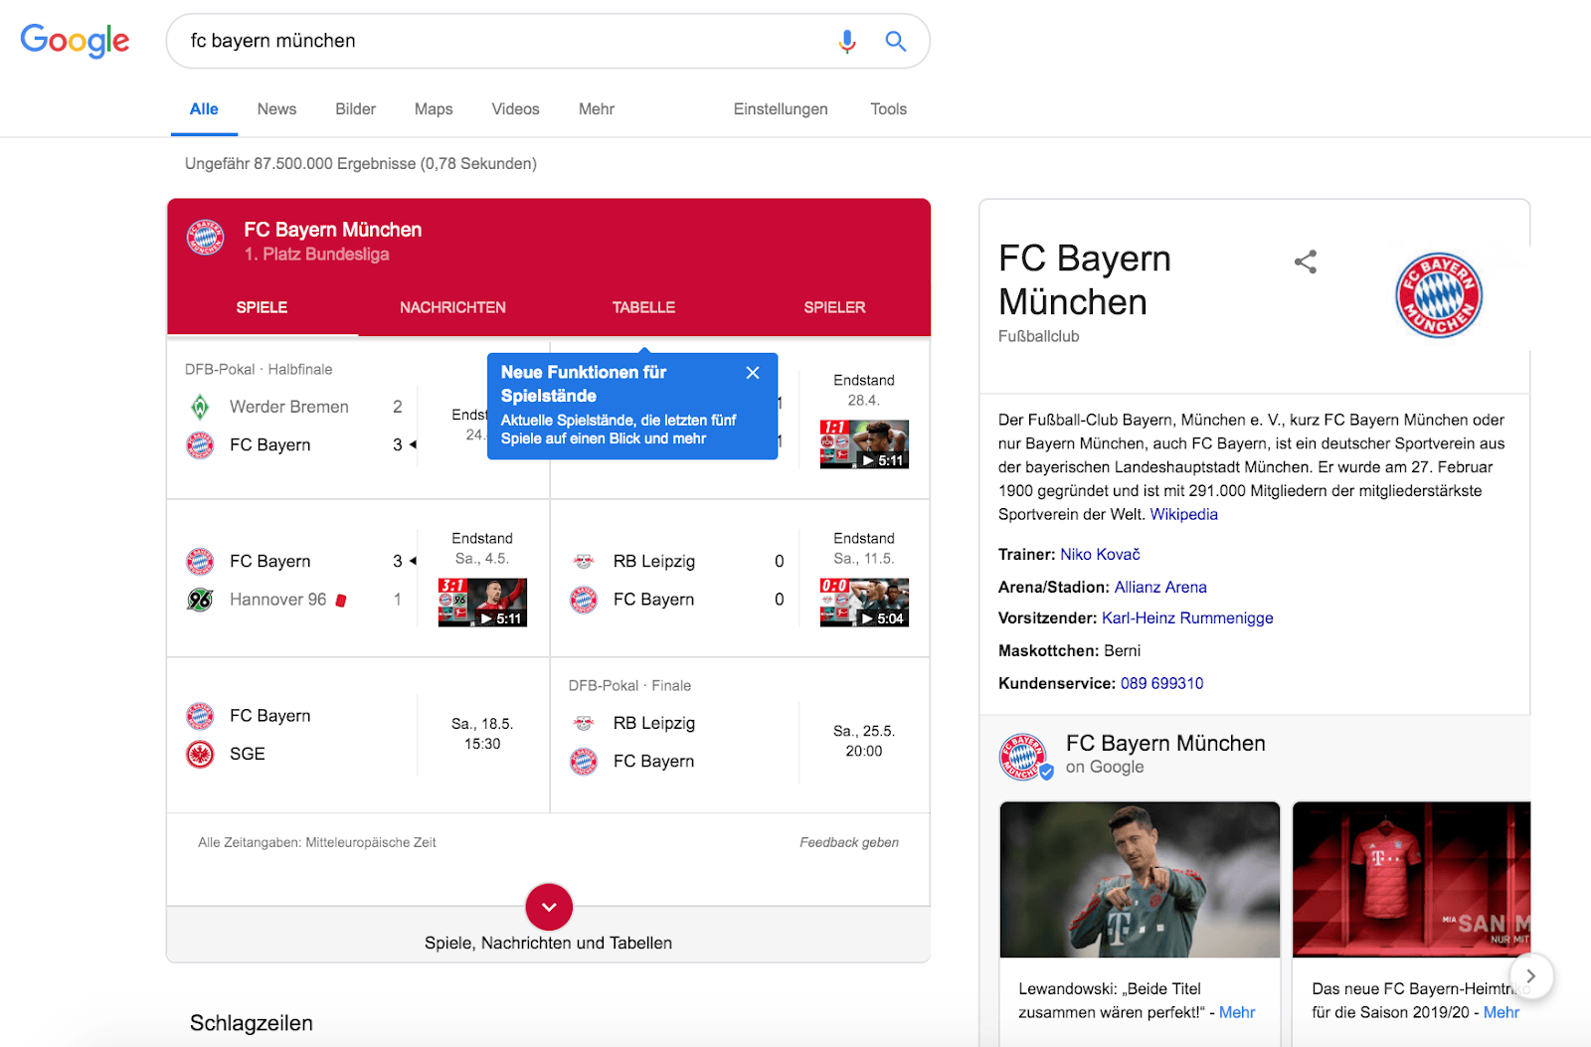
Task: Switch to News results tab
Action: tap(276, 109)
